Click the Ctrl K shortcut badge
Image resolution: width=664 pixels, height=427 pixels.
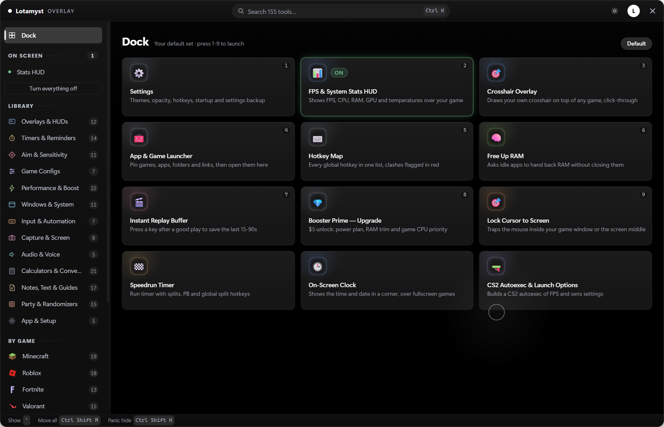coord(435,11)
